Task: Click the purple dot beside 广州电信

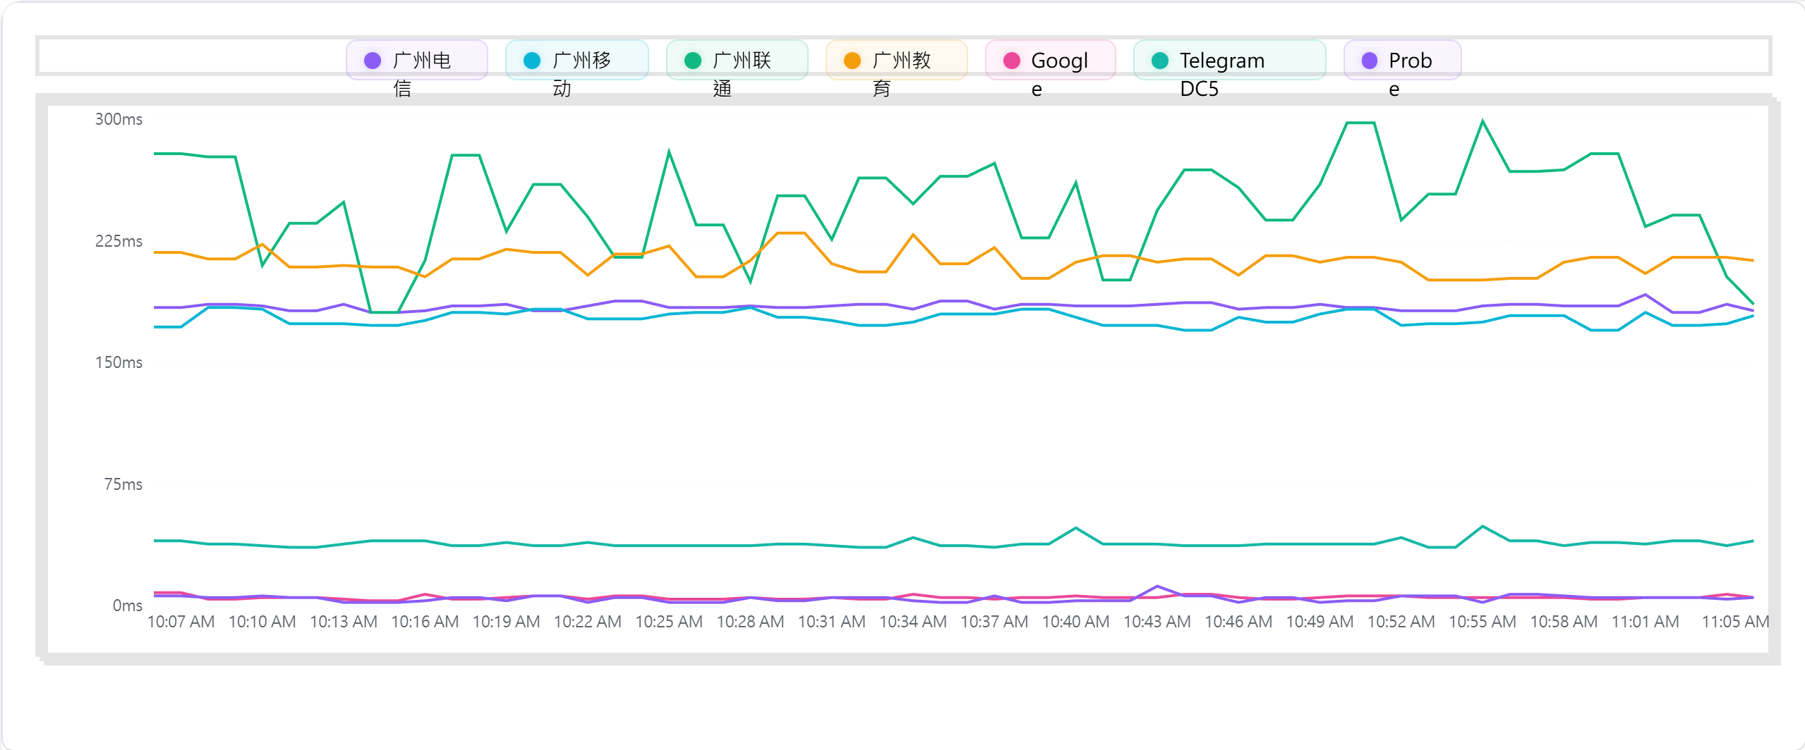Action: tap(373, 61)
